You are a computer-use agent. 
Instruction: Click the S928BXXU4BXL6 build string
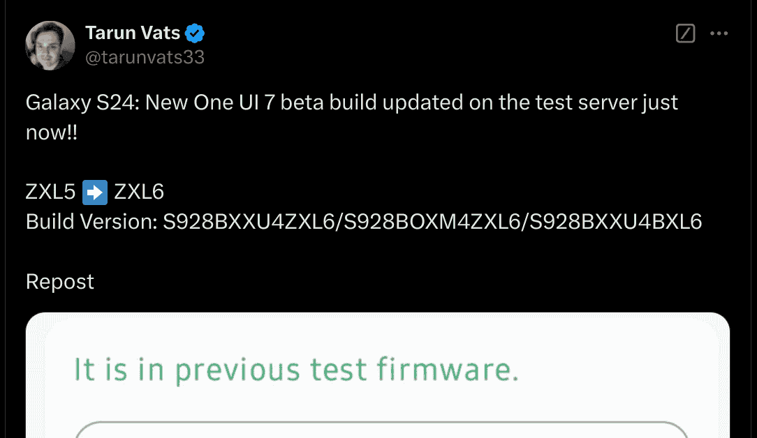[x=615, y=222]
